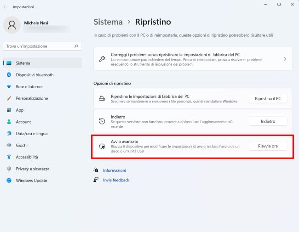Image resolution: width=299 pixels, height=232 pixels.
Task: Click the history clock icon next to Indietro
Action: (102, 121)
